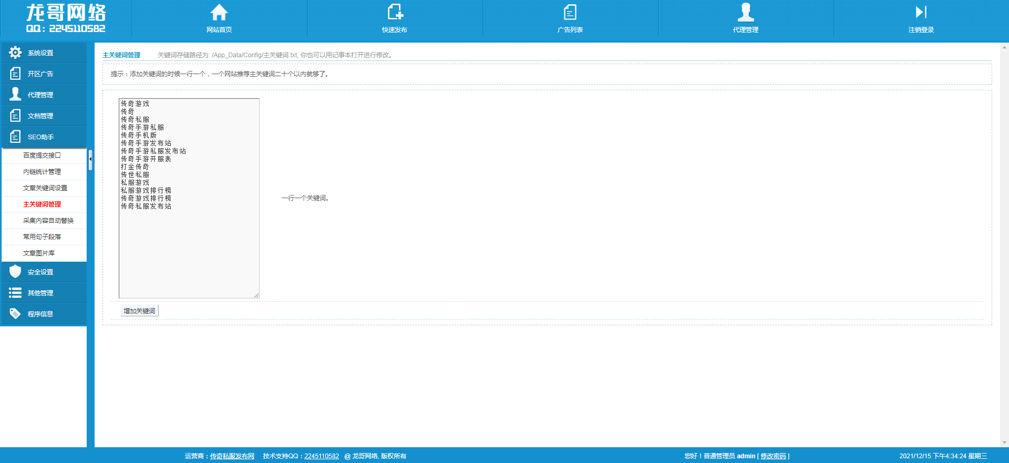Click the 主关键词管理 page heading

point(121,55)
